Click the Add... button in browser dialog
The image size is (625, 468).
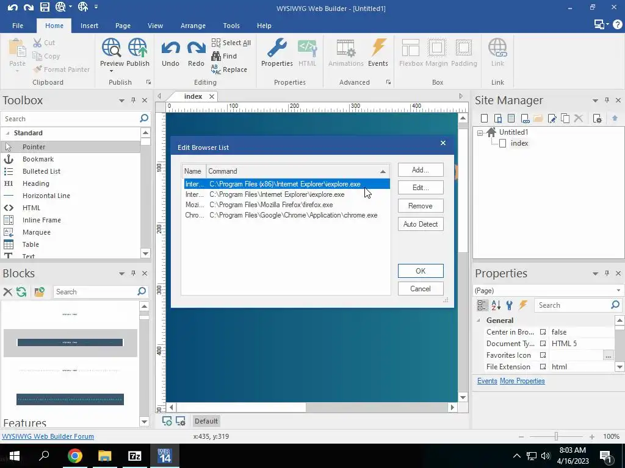point(421,170)
